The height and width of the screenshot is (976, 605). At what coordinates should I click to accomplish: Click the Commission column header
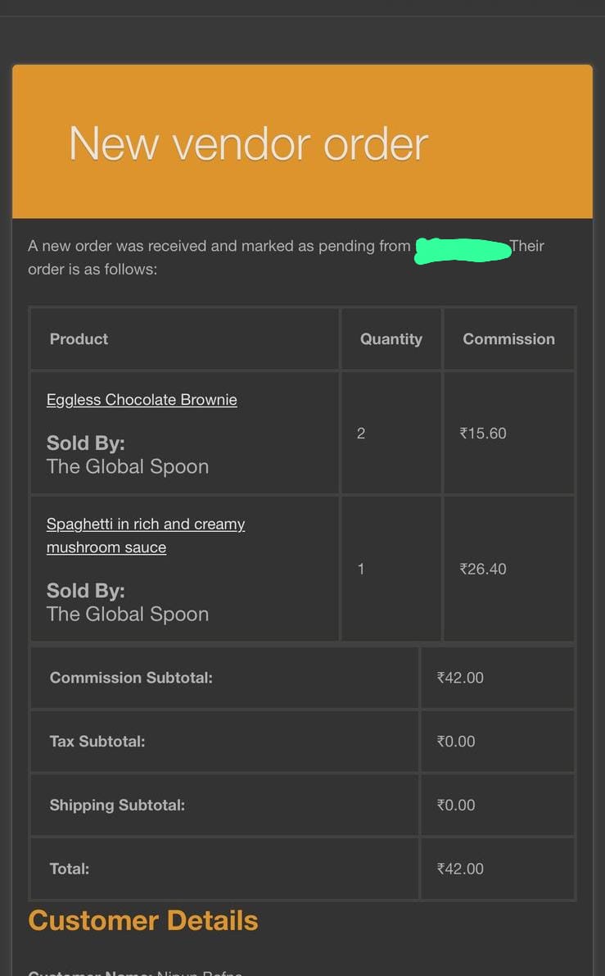pyautogui.click(x=508, y=339)
